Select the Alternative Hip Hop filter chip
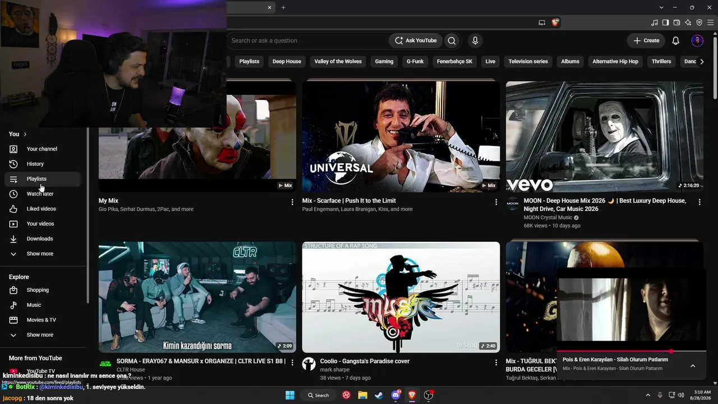Viewport: 718px width, 404px height. point(615,62)
